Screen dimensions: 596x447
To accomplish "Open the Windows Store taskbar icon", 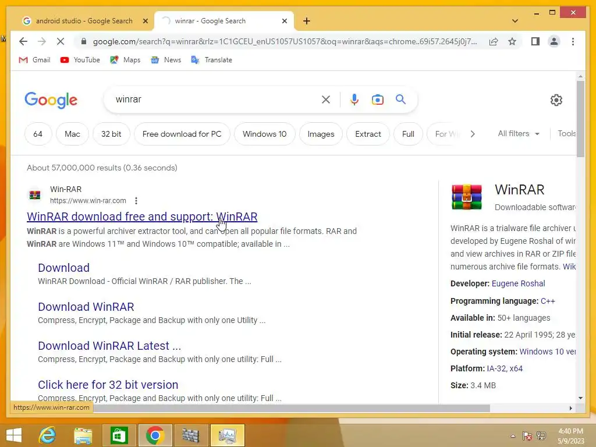I will point(119,435).
